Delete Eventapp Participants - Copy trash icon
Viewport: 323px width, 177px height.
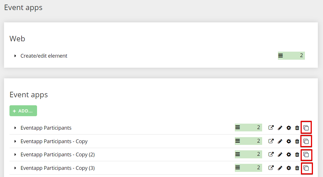pyautogui.click(x=297, y=141)
